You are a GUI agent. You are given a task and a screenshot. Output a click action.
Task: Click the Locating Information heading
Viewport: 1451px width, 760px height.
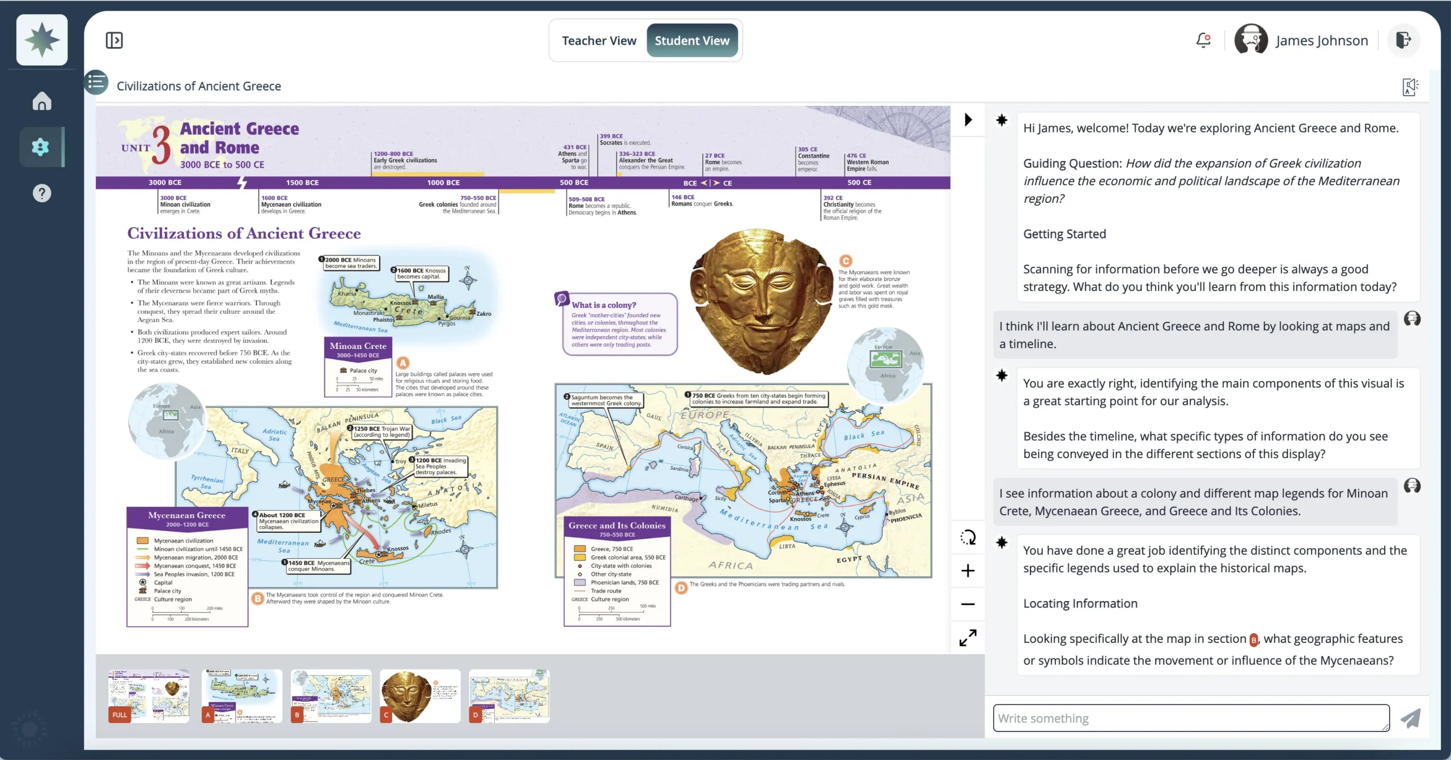click(1080, 603)
